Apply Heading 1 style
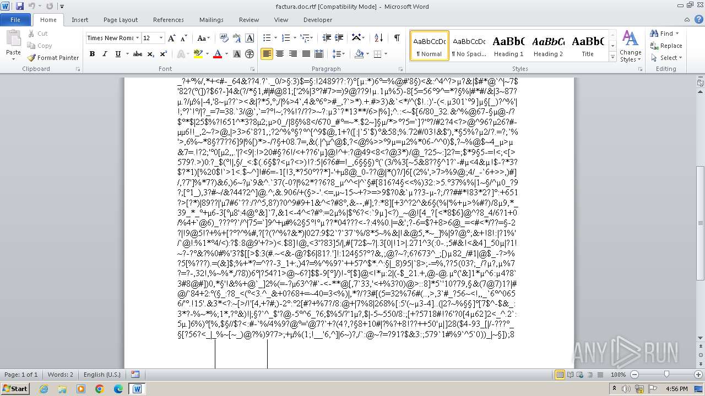705x396 pixels. click(508, 46)
